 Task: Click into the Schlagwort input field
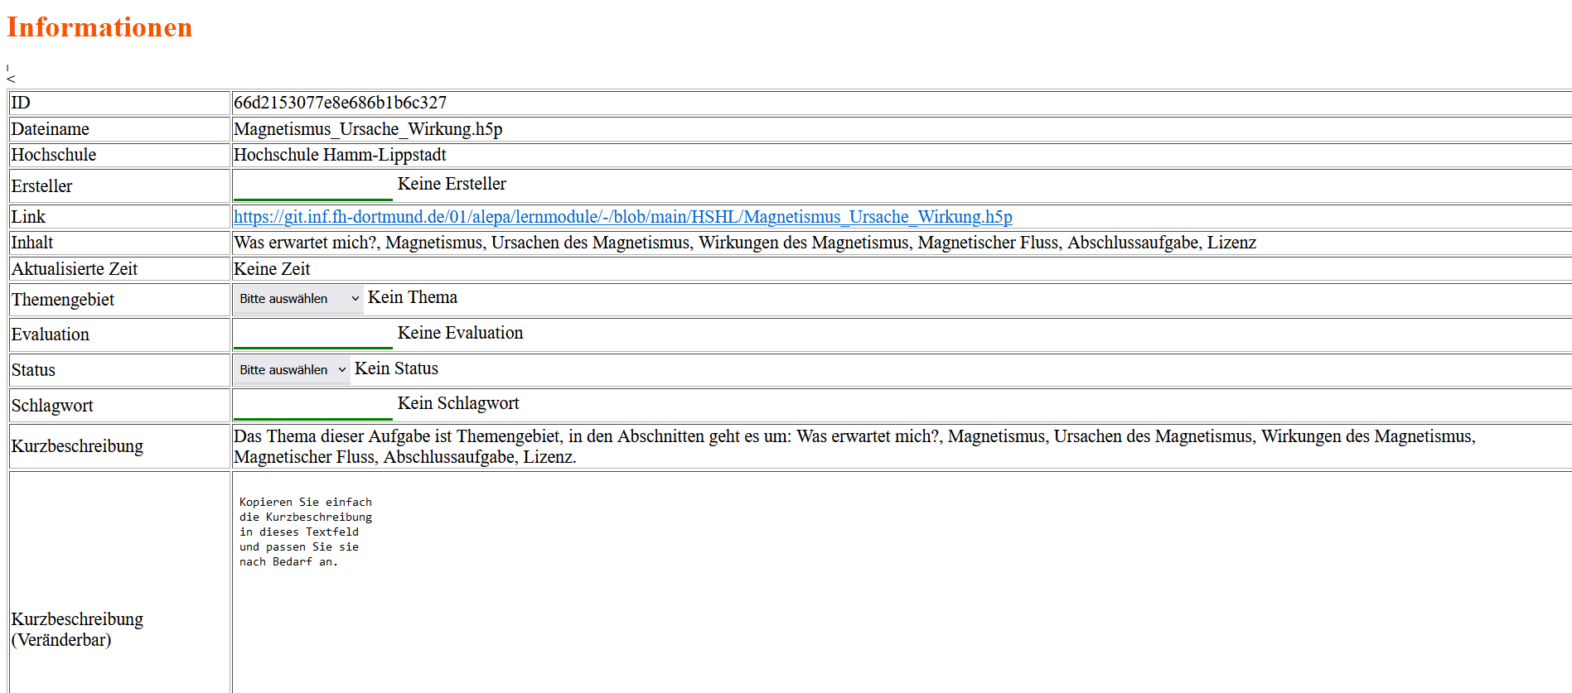pos(312,406)
